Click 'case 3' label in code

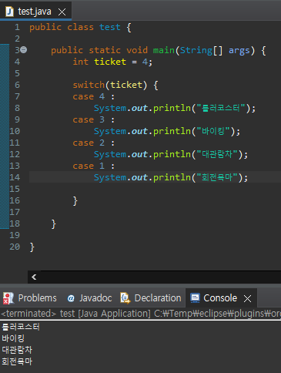pyautogui.click(x=89, y=119)
